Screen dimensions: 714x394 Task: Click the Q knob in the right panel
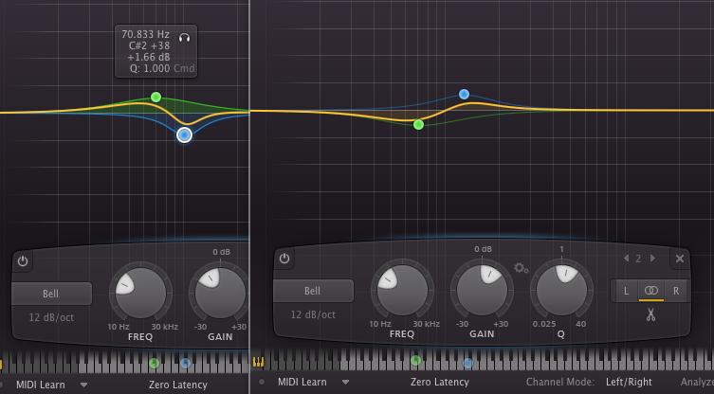(561, 290)
